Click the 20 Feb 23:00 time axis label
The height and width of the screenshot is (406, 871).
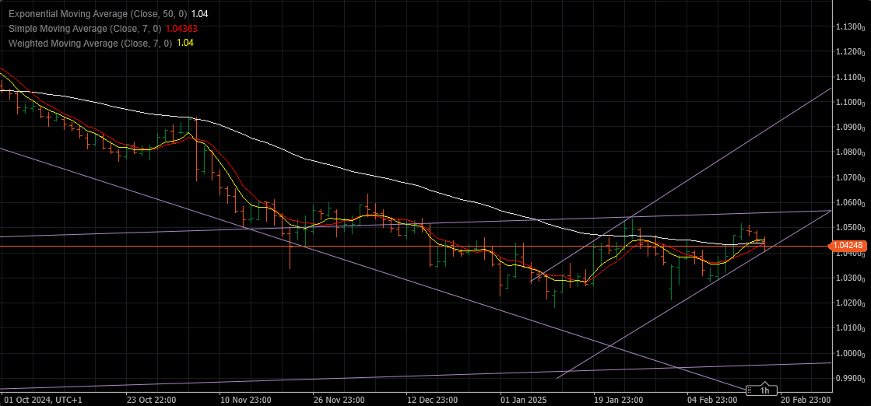[806, 400]
